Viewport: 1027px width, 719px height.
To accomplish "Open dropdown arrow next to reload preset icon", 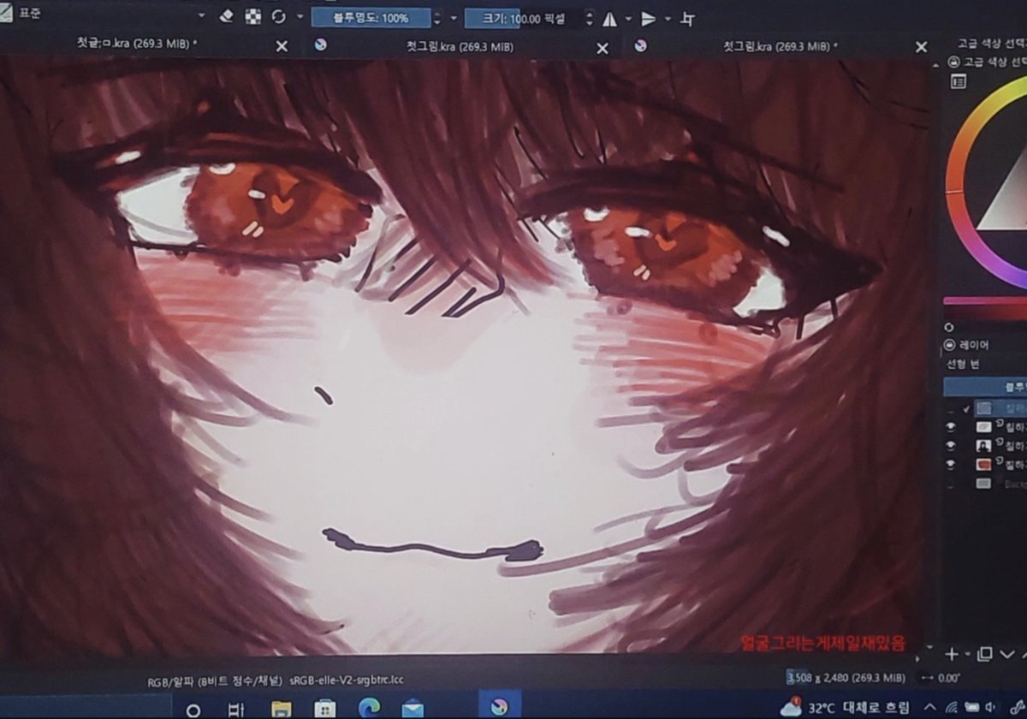I will [x=300, y=16].
